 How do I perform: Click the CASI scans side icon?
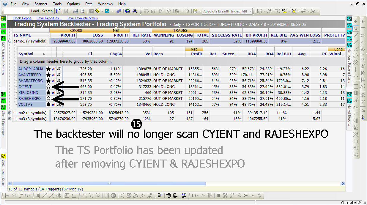(3, 156)
